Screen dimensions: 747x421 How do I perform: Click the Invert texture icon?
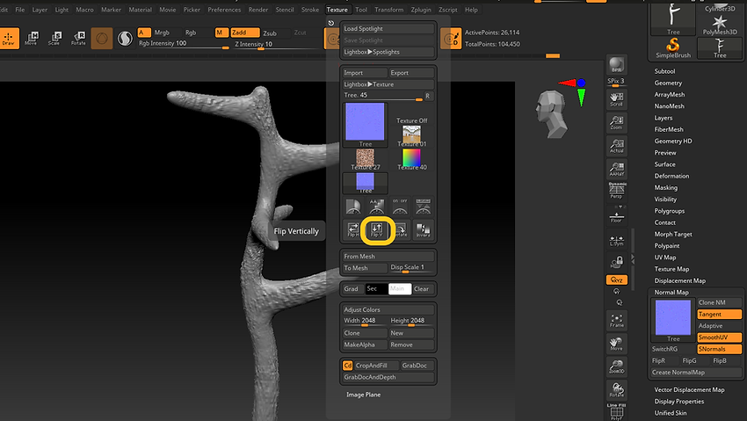tap(423, 230)
